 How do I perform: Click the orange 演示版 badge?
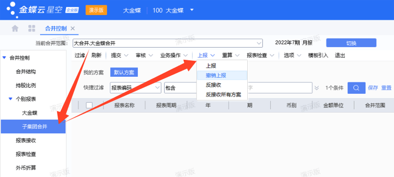pos(96,10)
